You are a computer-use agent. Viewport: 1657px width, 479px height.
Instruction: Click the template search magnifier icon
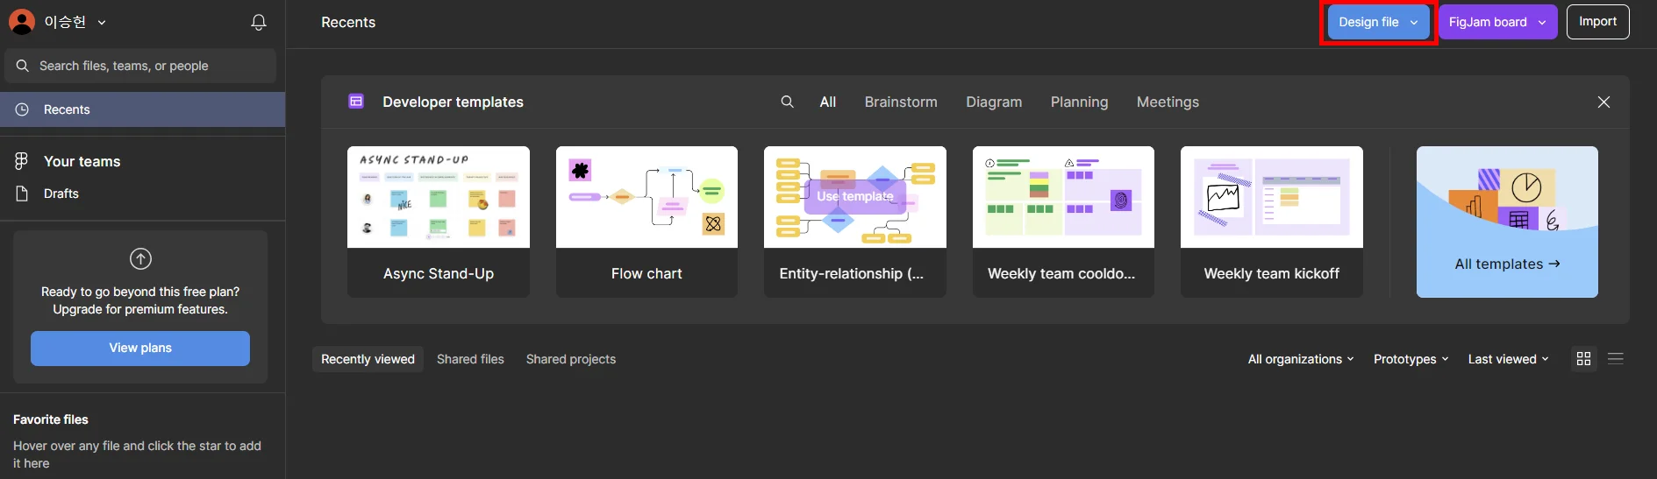click(x=787, y=102)
